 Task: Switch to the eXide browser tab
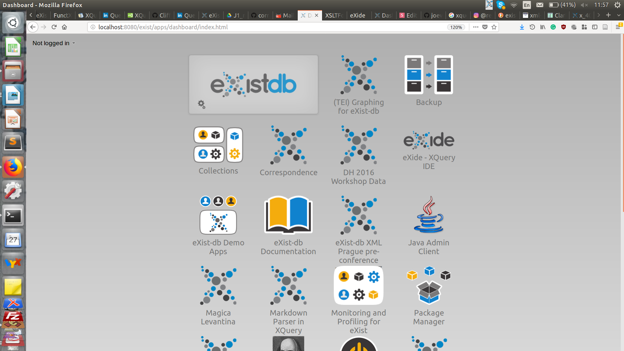[x=357, y=15]
